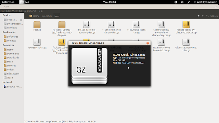219x123 pixels.
Task: Open the File menu
Action: [x=3, y=11]
